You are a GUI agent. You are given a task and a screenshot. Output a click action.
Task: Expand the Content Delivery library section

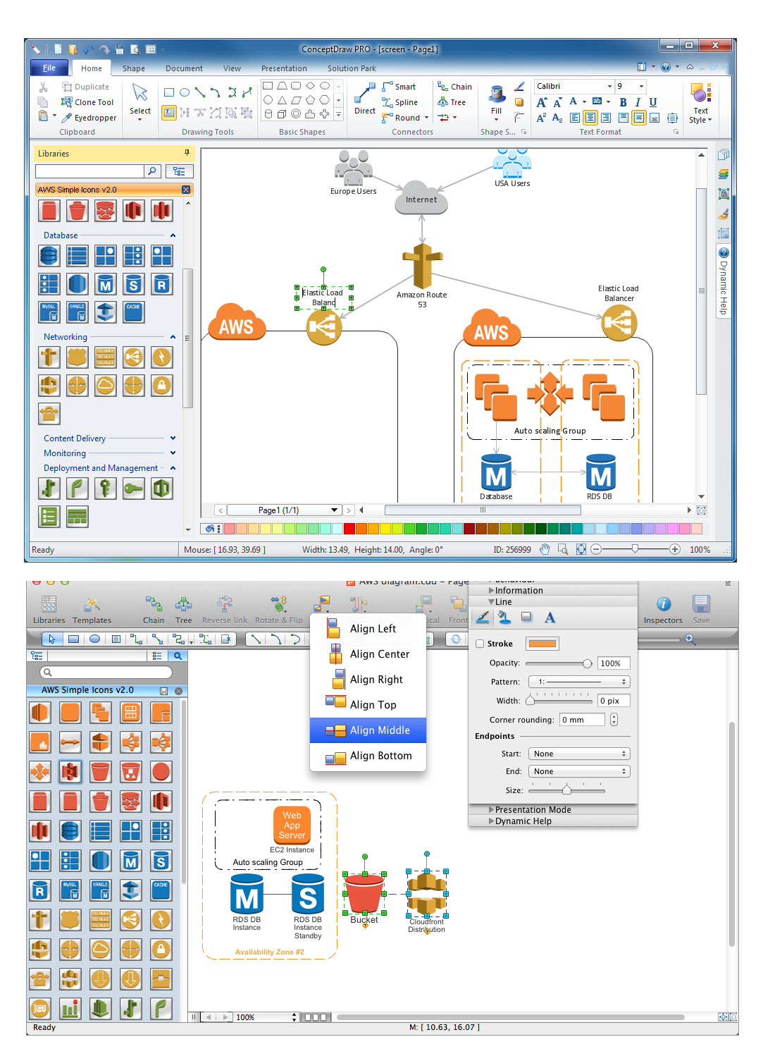tap(173, 438)
